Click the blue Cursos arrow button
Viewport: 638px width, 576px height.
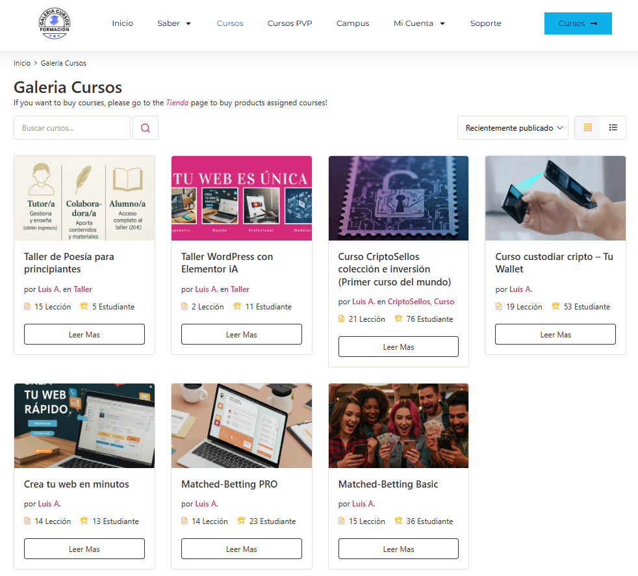tap(578, 23)
